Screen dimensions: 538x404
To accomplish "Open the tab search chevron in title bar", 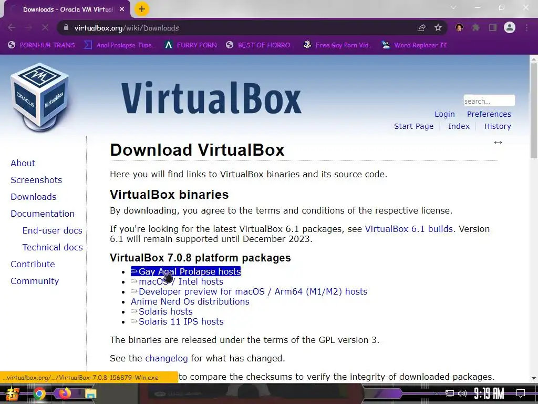I will pyautogui.click(x=453, y=7).
